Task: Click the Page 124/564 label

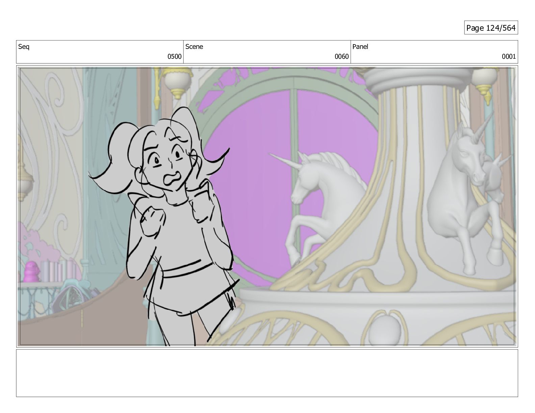Action: [491, 28]
